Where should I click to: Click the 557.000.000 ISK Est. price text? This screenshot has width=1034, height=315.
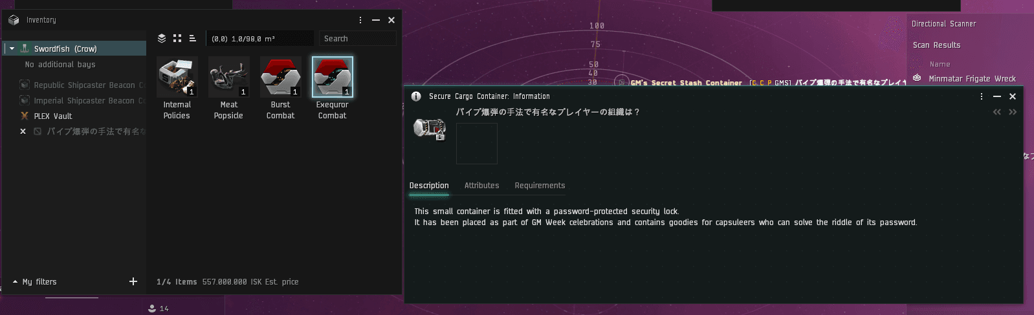tap(250, 282)
